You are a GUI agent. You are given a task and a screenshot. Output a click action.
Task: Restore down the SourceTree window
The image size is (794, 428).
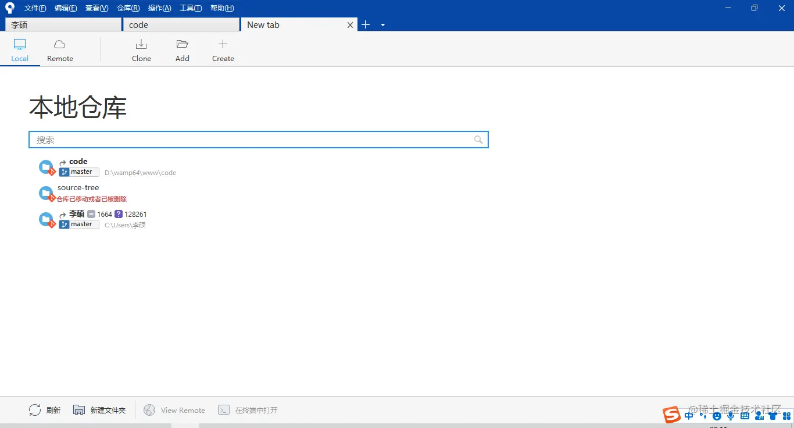754,8
